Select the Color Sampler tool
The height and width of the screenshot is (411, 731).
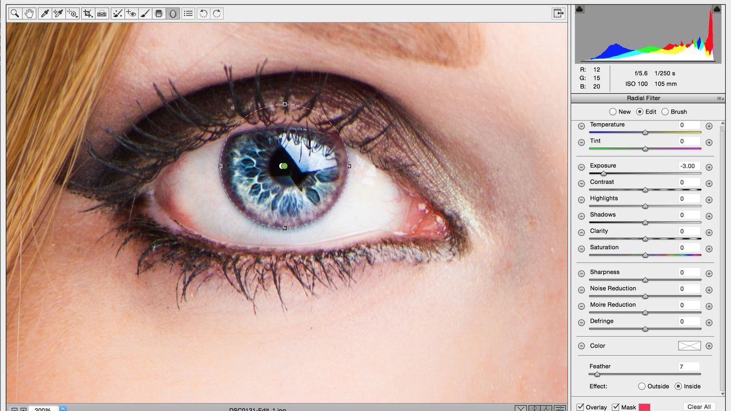[58, 13]
